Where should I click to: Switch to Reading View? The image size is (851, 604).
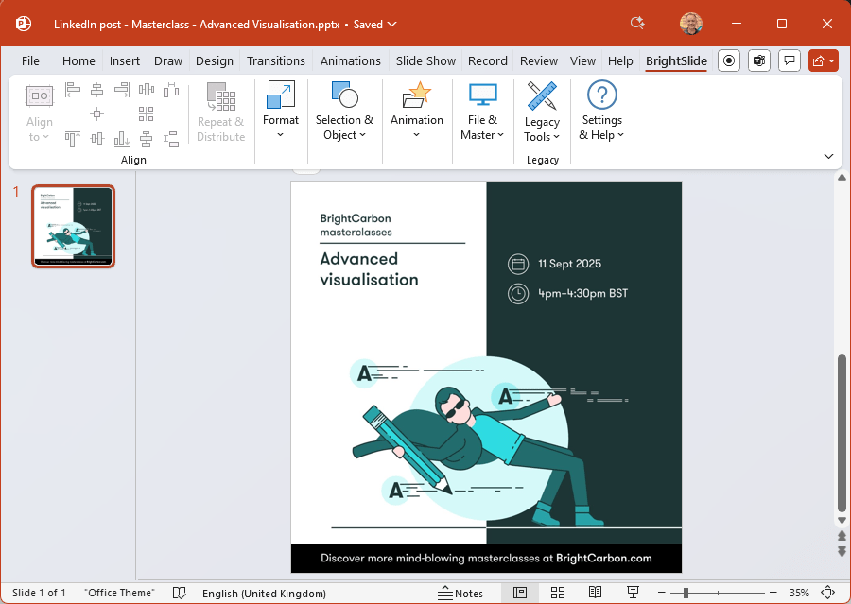tap(596, 593)
